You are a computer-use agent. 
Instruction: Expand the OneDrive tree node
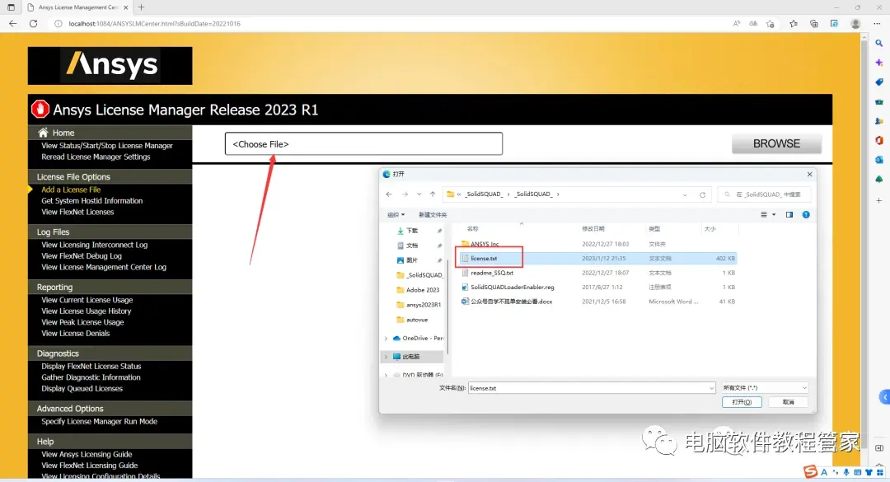point(386,339)
